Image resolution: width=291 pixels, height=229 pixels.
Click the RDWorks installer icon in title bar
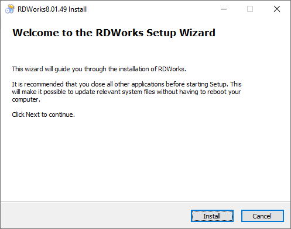coord(10,9)
